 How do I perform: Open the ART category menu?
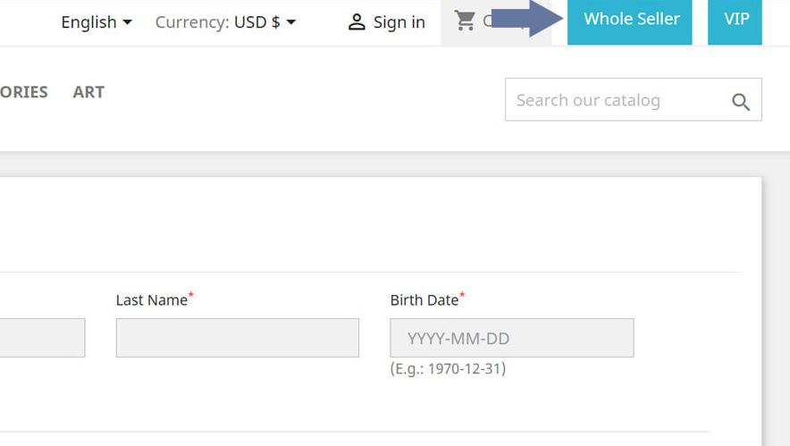(x=88, y=92)
